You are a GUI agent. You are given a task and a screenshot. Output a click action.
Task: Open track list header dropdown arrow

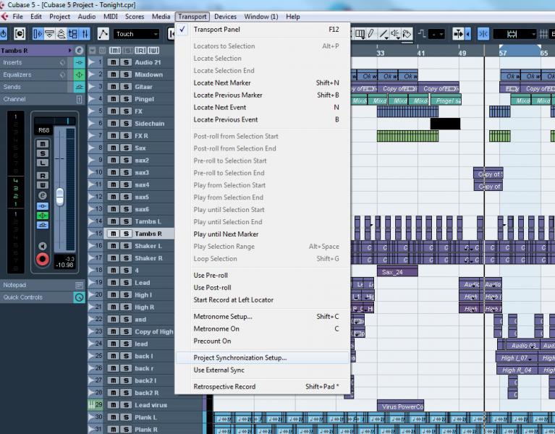click(x=93, y=51)
